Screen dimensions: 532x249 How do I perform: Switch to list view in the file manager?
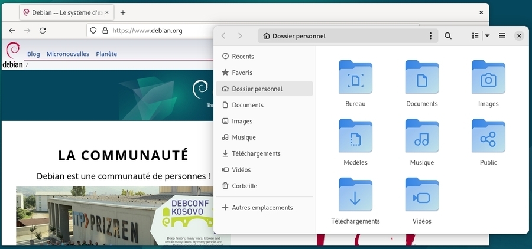(x=475, y=35)
